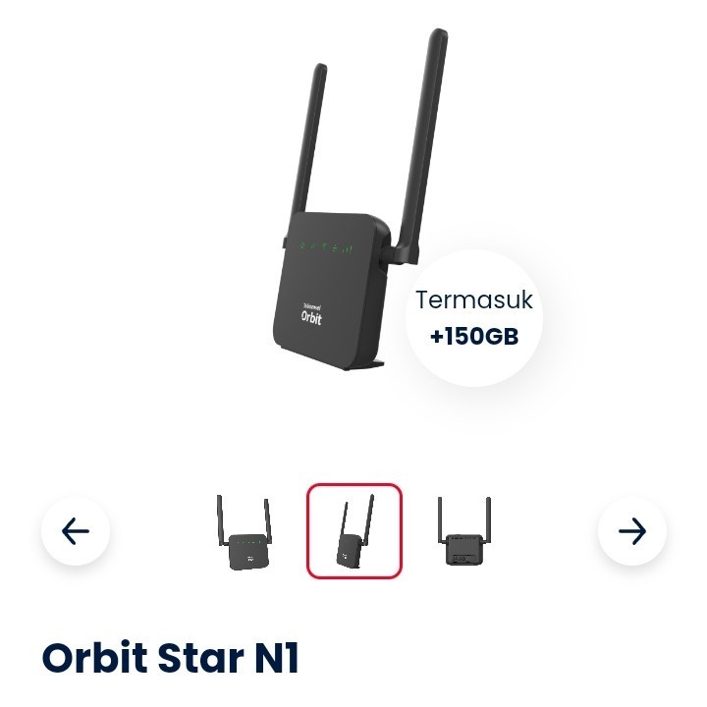The image size is (707, 707).
Task: Click the green LED indicators on router
Action: (x=326, y=247)
